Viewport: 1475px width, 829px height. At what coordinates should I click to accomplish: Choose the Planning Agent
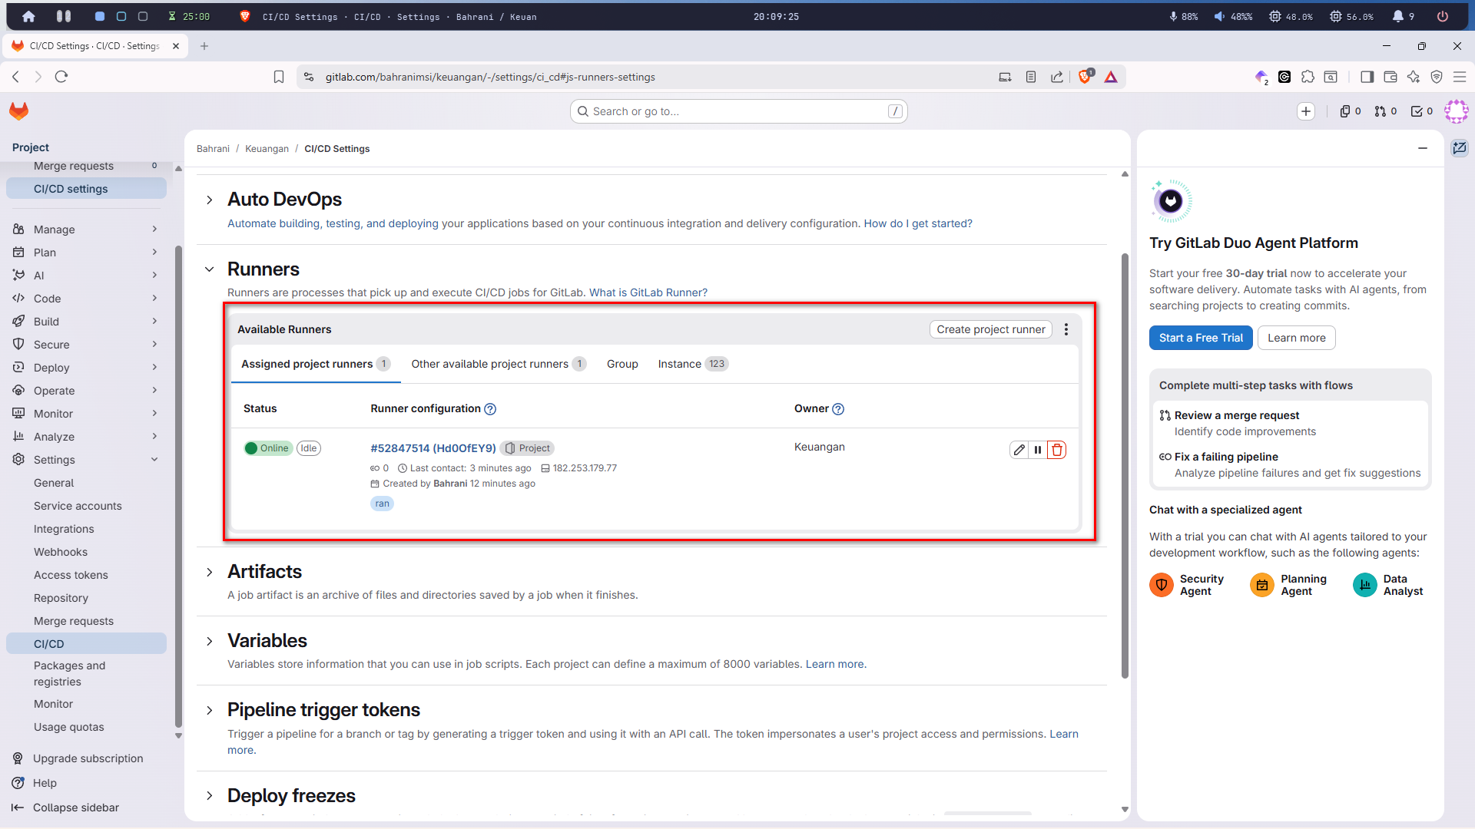[x=1289, y=585]
